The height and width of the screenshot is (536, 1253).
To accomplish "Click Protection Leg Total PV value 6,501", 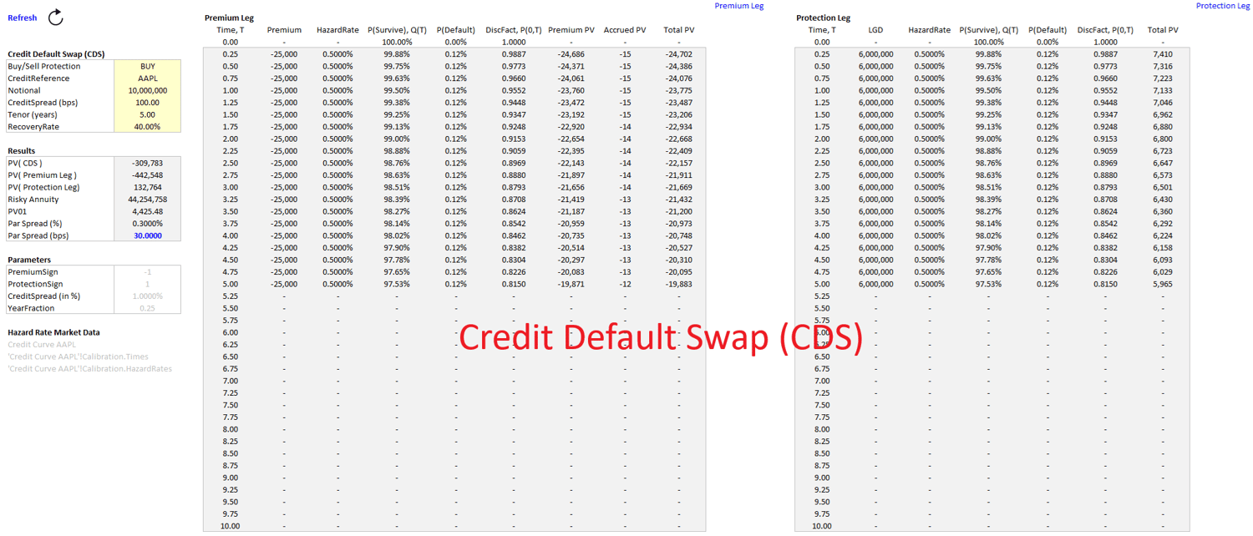I will [x=1163, y=188].
